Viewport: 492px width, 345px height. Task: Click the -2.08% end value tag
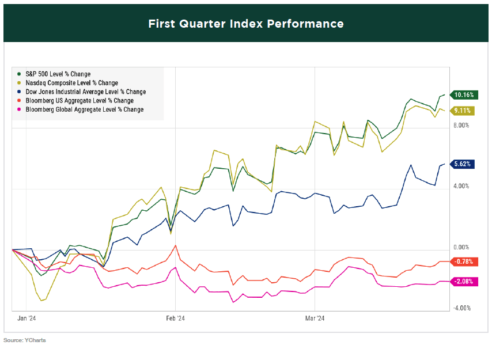pos(463,281)
